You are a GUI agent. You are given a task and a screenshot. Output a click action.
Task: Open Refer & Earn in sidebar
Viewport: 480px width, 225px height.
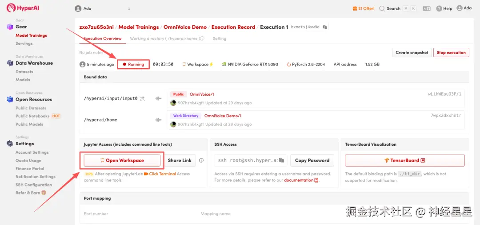coord(28,193)
